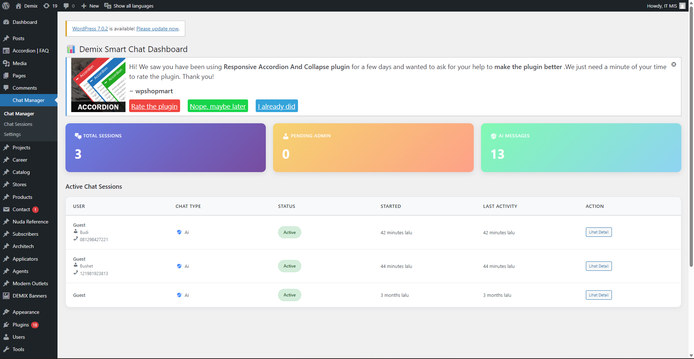Click the Tools wrench icon
This screenshot has width=694, height=359.
6,349
